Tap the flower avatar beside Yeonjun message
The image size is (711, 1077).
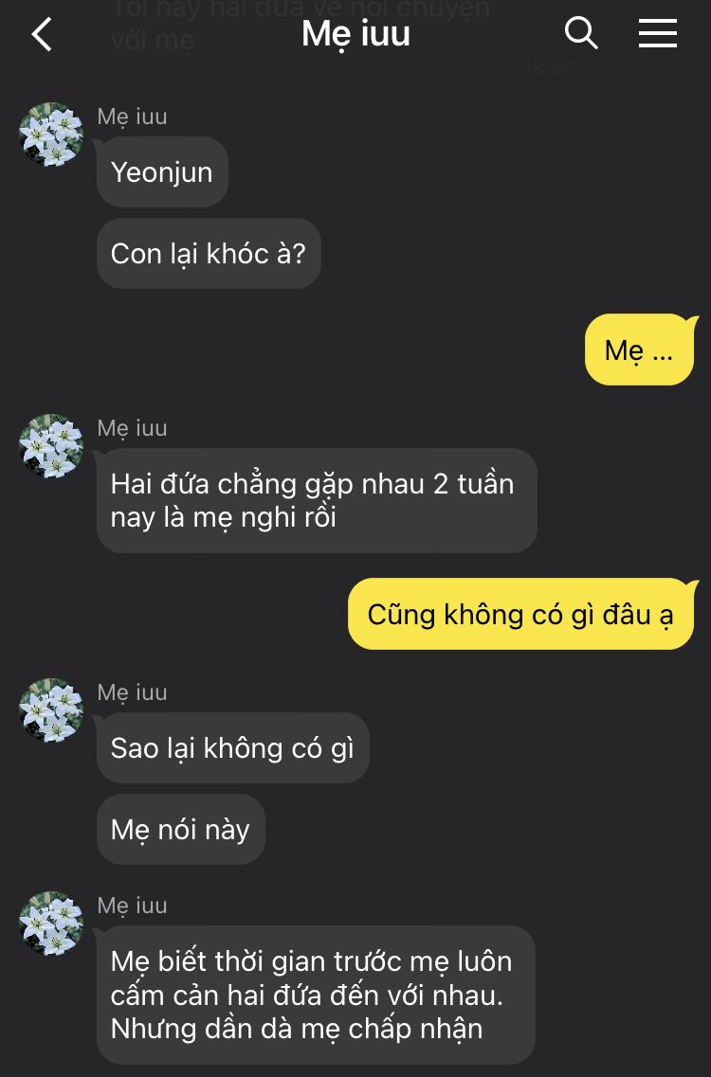point(51,135)
